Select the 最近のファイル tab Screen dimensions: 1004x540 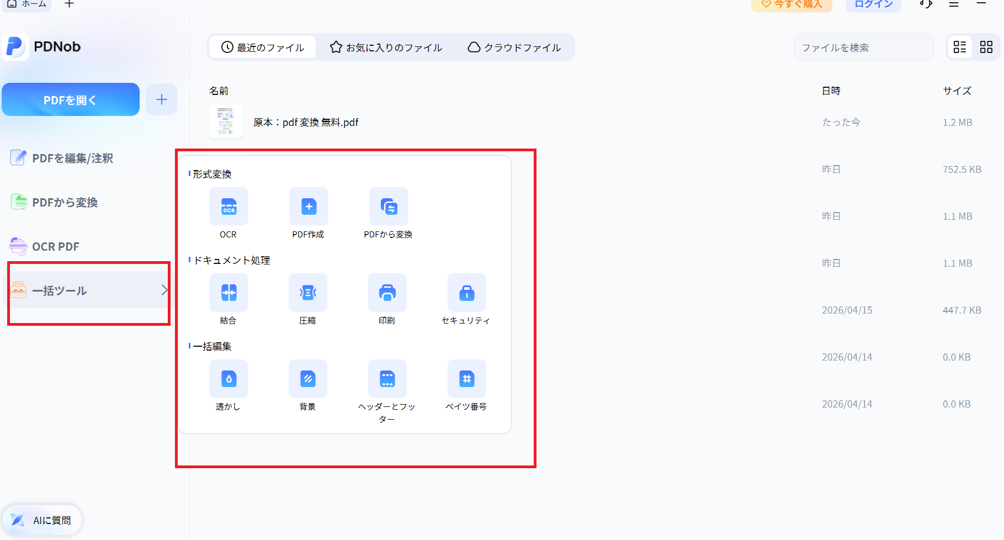[263, 47]
